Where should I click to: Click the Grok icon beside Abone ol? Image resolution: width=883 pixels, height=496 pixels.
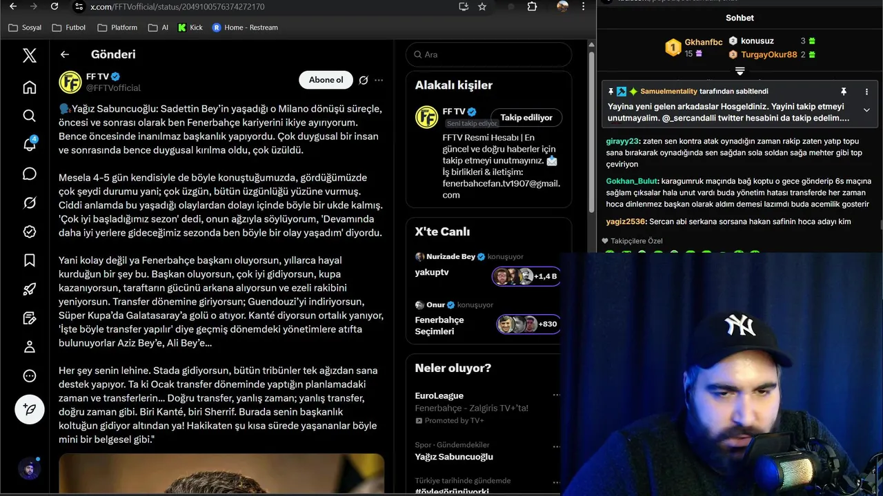[x=364, y=80]
